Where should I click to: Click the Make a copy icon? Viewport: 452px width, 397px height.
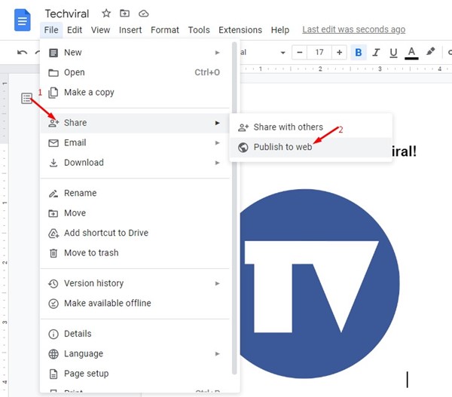[53, 93]
